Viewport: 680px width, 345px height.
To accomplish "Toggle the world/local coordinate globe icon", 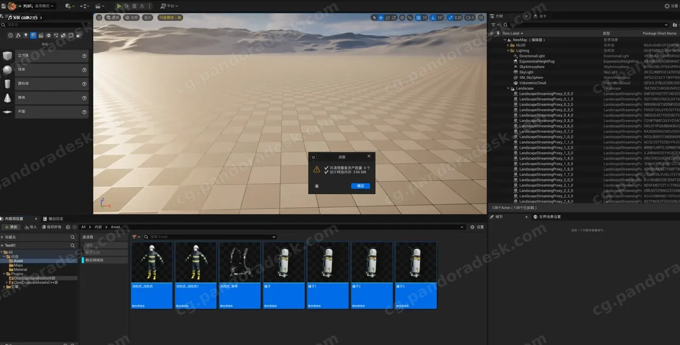I will pos(402,17).
